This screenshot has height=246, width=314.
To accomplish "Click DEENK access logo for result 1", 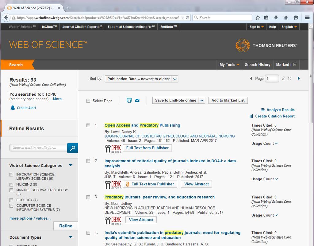I will tap(113, 149).
